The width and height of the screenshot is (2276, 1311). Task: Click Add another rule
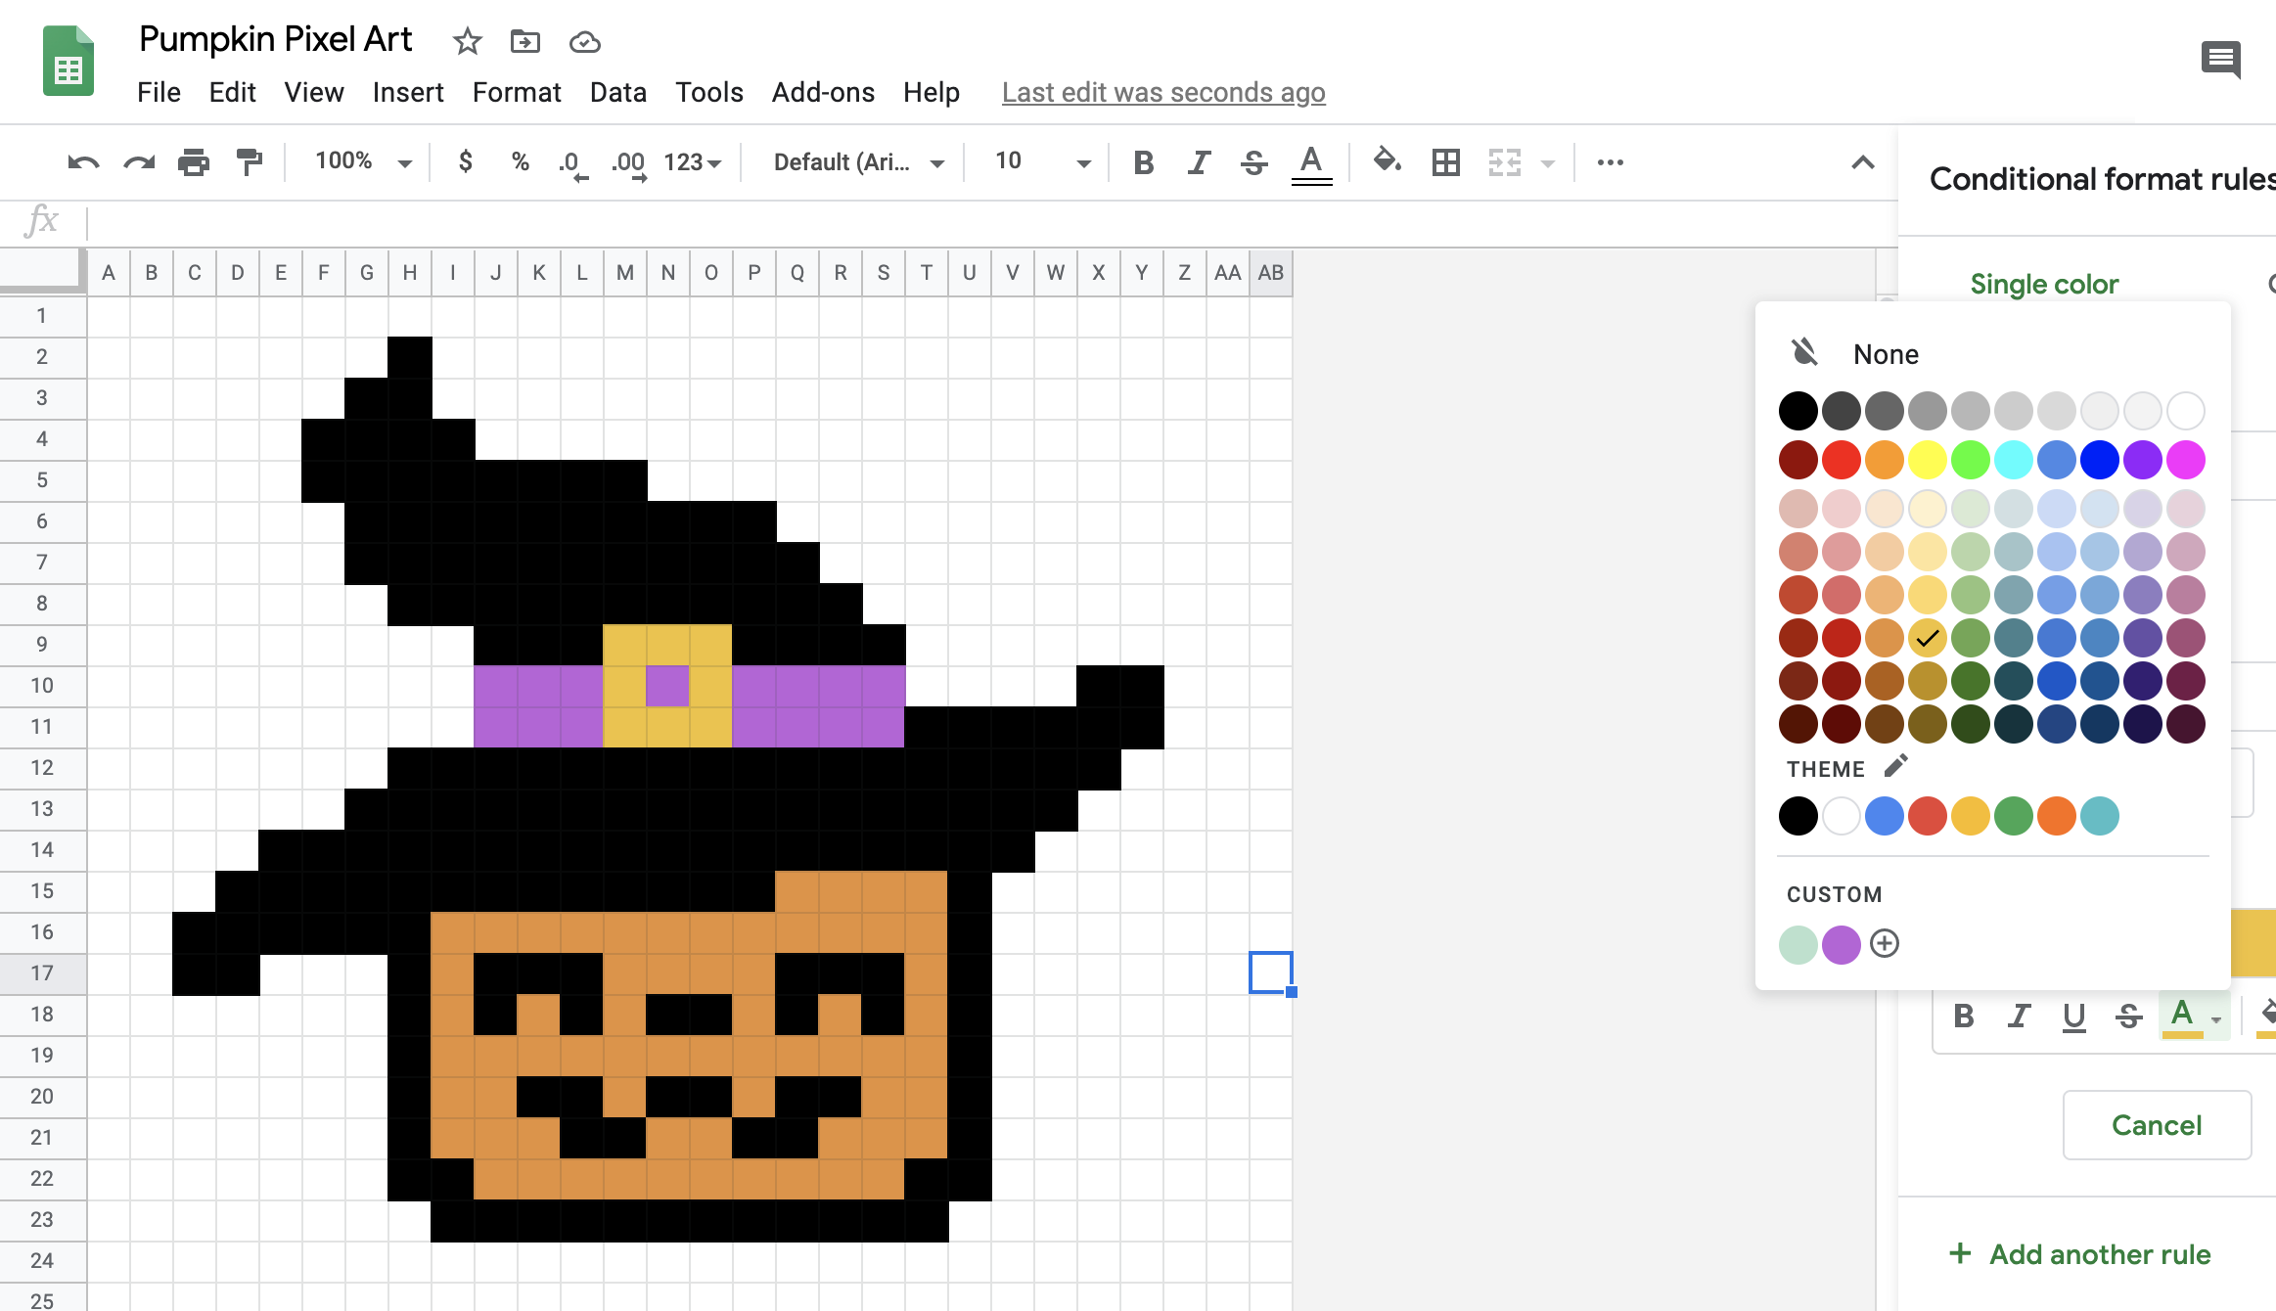(x=2080, y=1254)
